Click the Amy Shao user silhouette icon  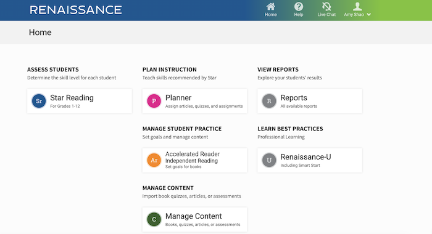357,7
